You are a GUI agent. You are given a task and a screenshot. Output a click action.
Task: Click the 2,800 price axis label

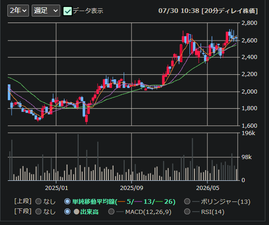249,23
